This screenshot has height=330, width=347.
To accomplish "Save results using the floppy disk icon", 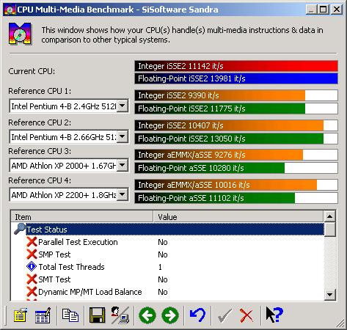I will coord(97,315).
